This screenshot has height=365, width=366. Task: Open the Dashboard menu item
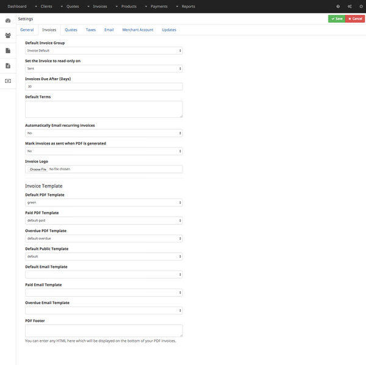pos(17,7)
